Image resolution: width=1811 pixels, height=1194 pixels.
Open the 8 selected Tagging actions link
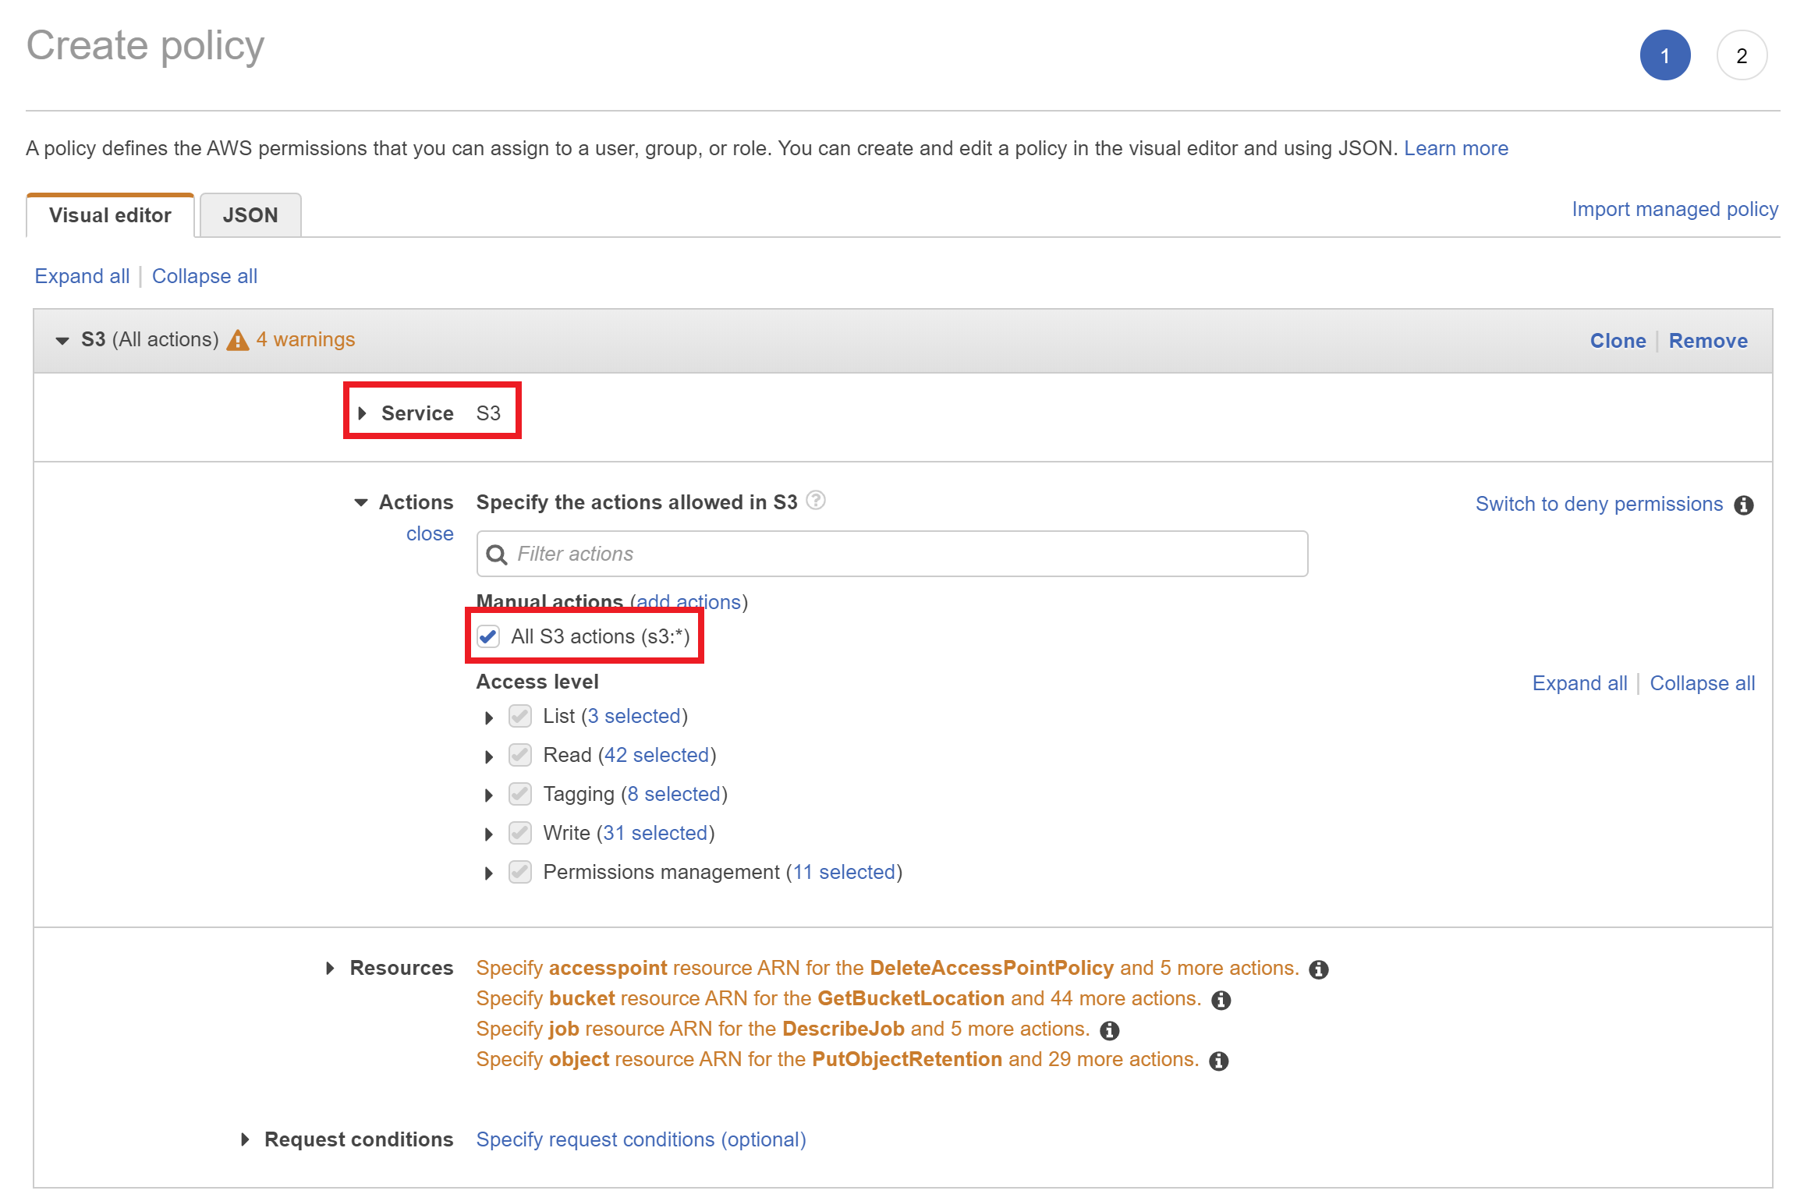click(674, 794)
